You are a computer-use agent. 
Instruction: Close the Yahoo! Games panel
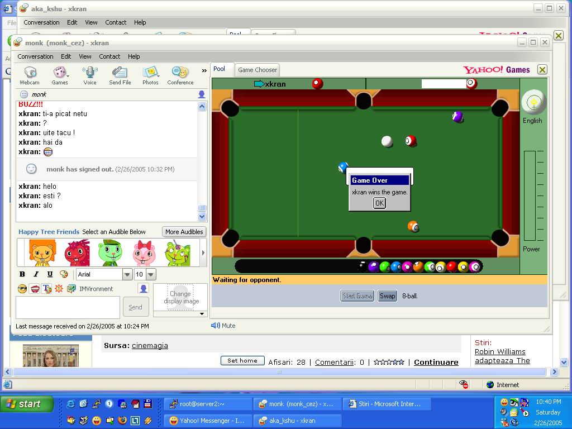[x=542, y=70]
